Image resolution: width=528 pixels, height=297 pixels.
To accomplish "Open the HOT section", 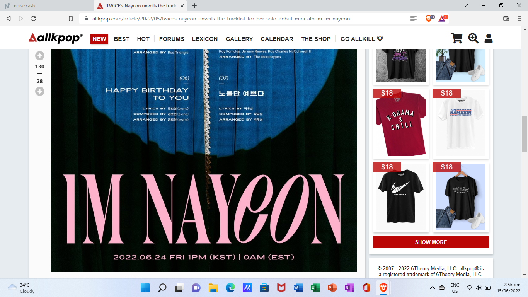I will tap(143, 39).
